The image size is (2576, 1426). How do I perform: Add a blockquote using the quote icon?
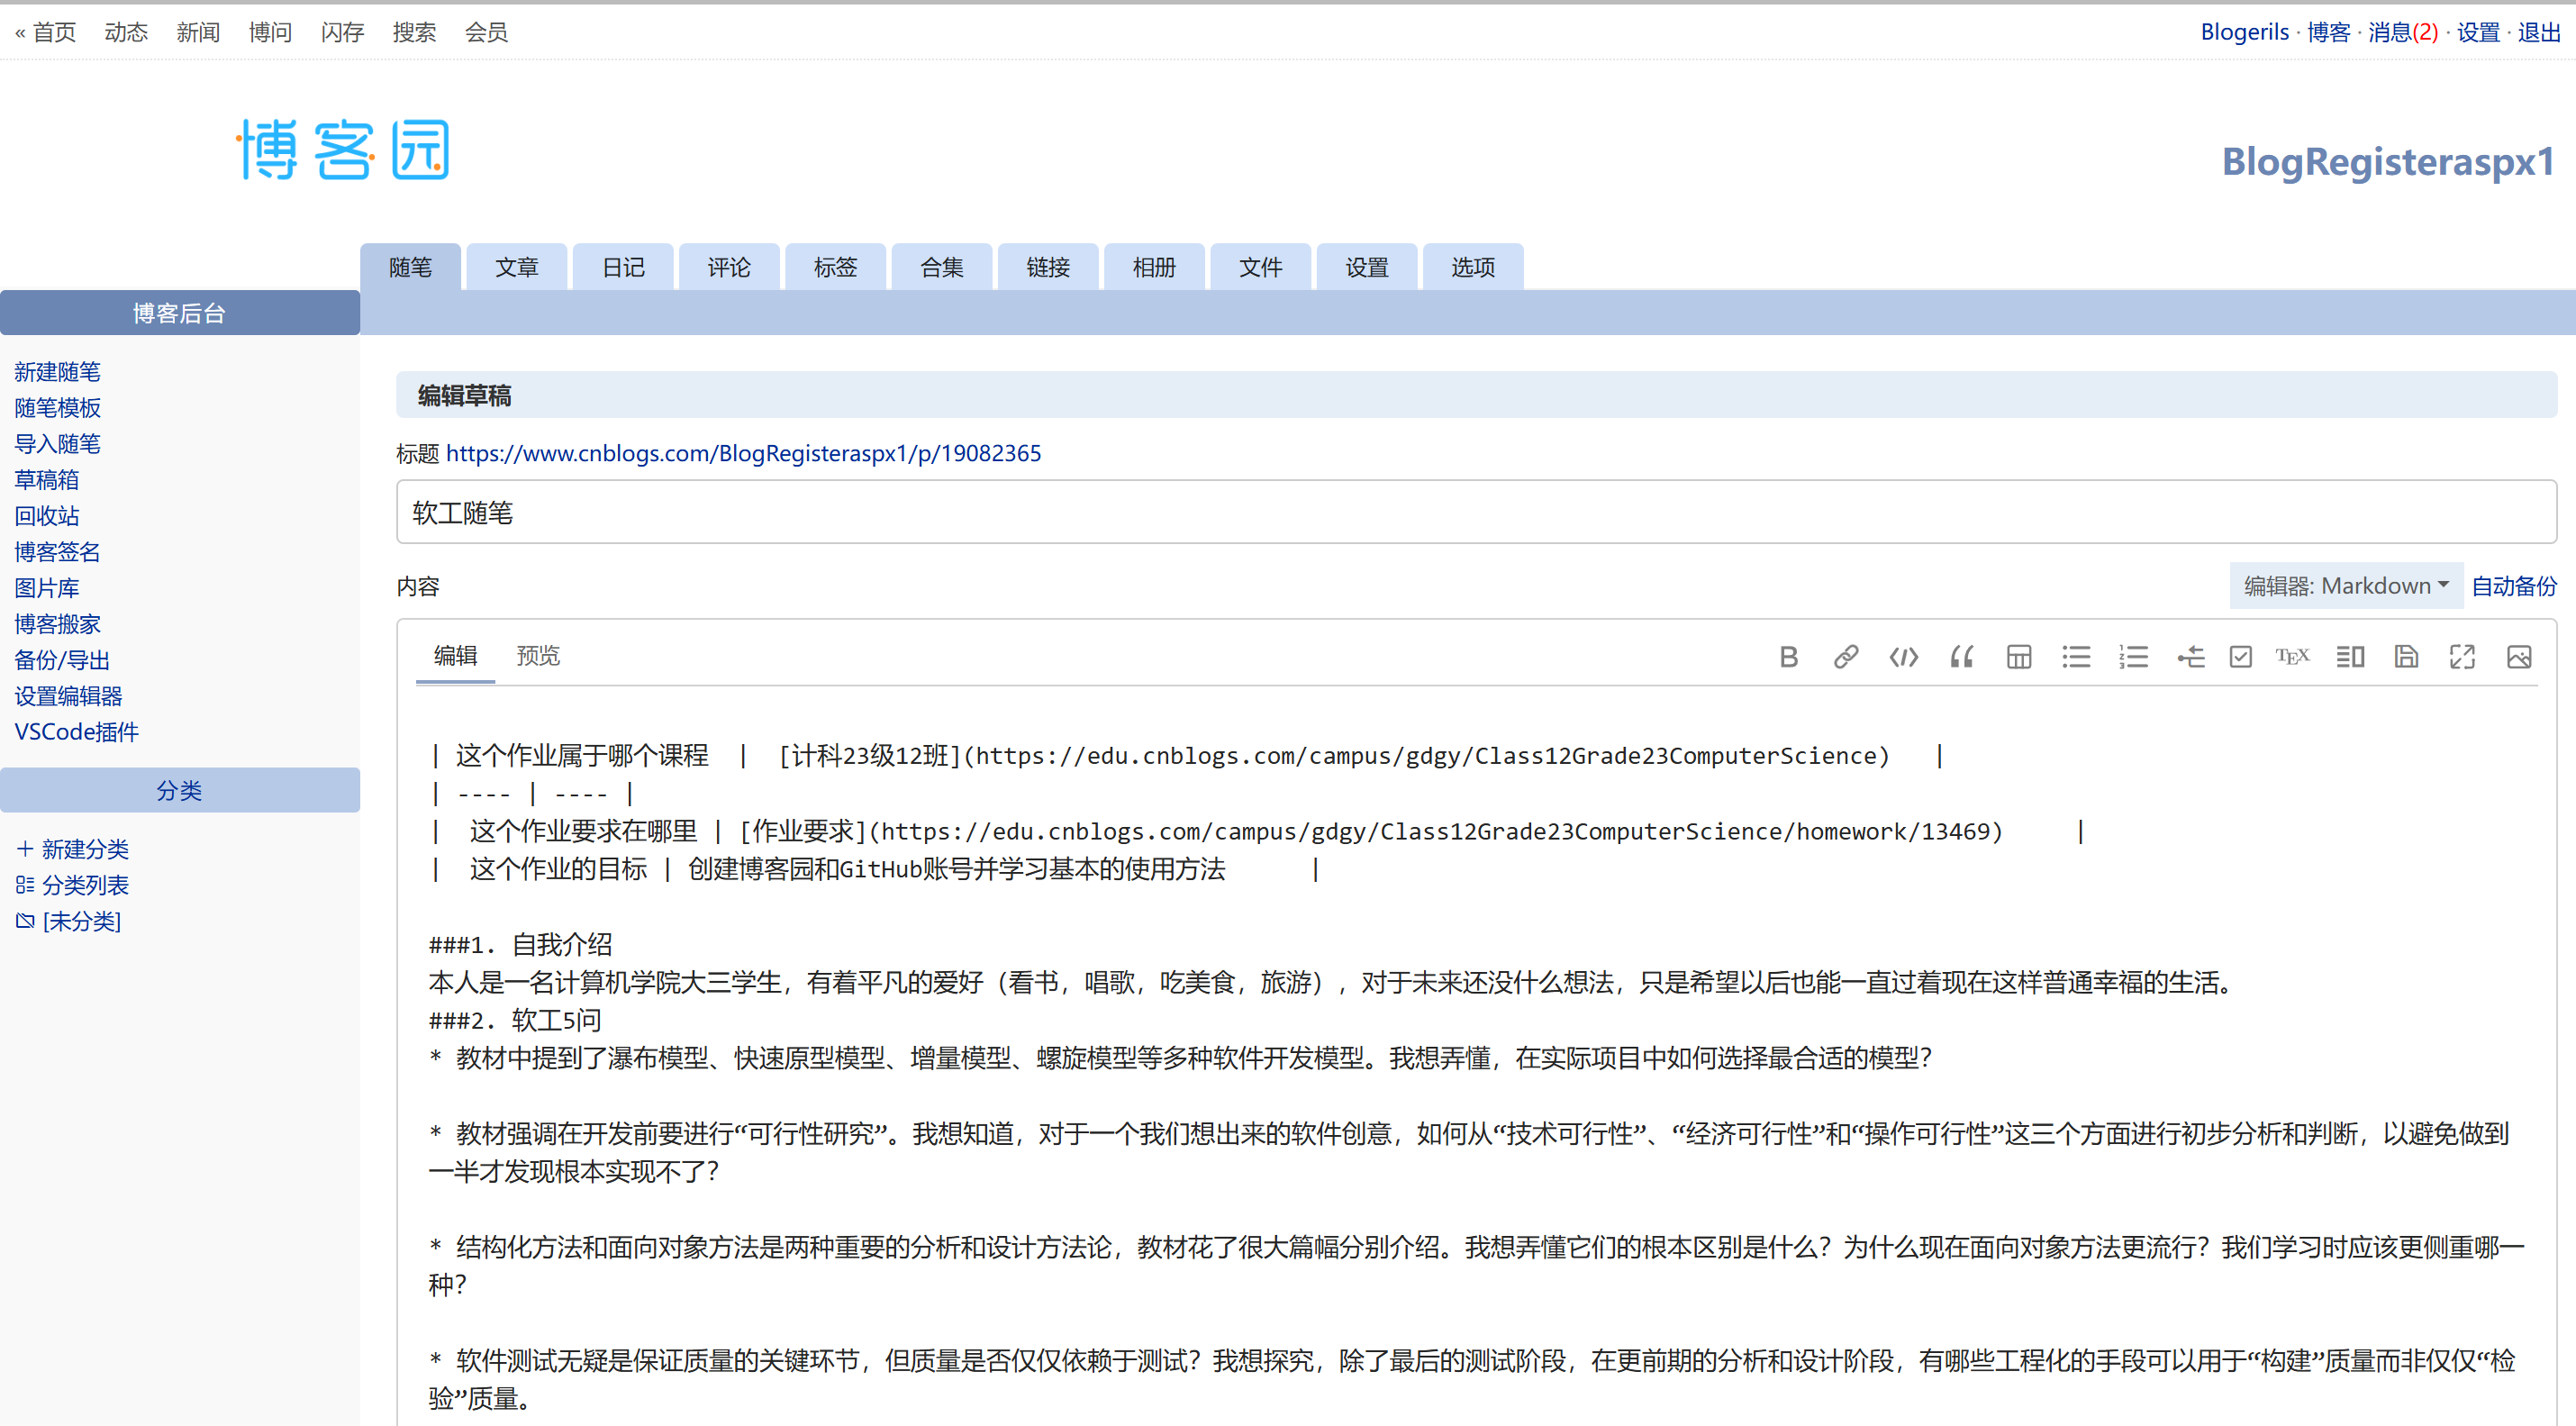pos(1961,657)
